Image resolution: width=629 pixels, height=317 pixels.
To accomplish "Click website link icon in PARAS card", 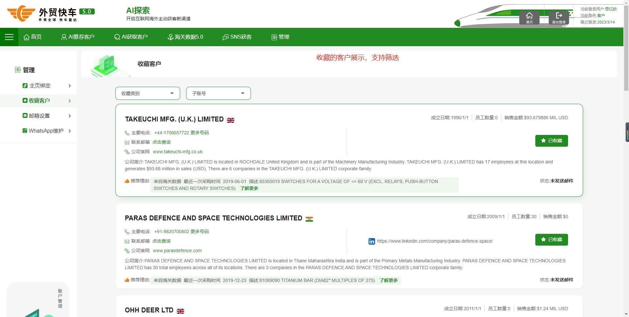I will tap(127, 251).
